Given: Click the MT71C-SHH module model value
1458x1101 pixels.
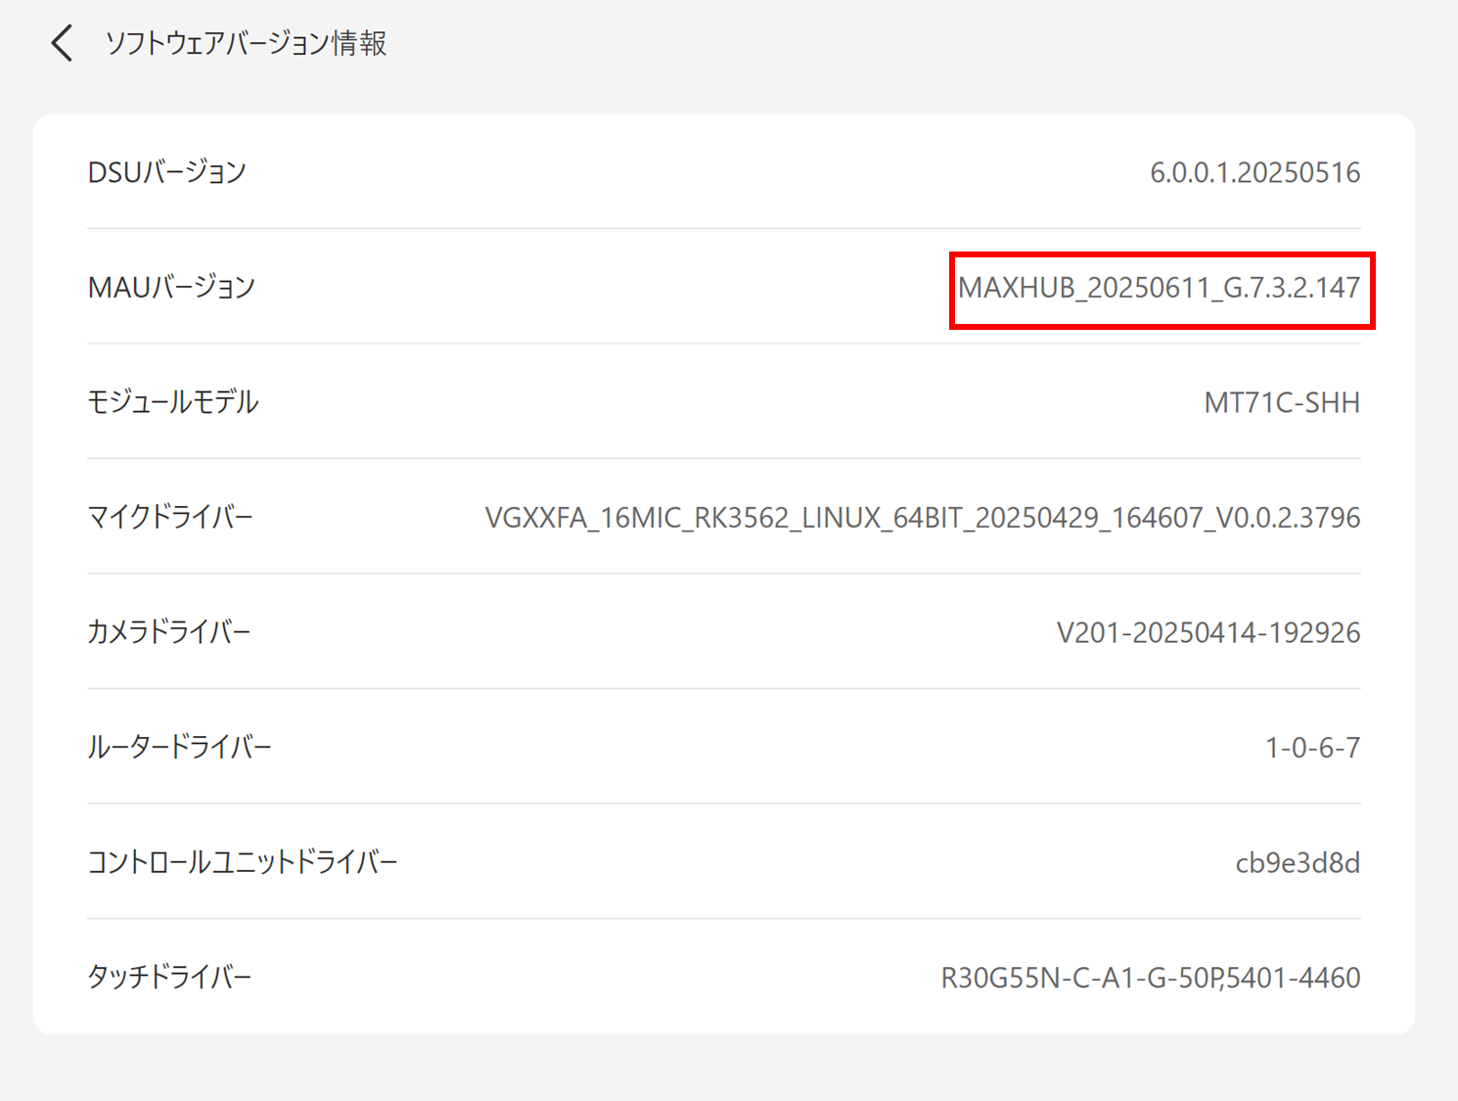Looking at the screenshot, I should pyautogui.click(x=1282, y=402).
